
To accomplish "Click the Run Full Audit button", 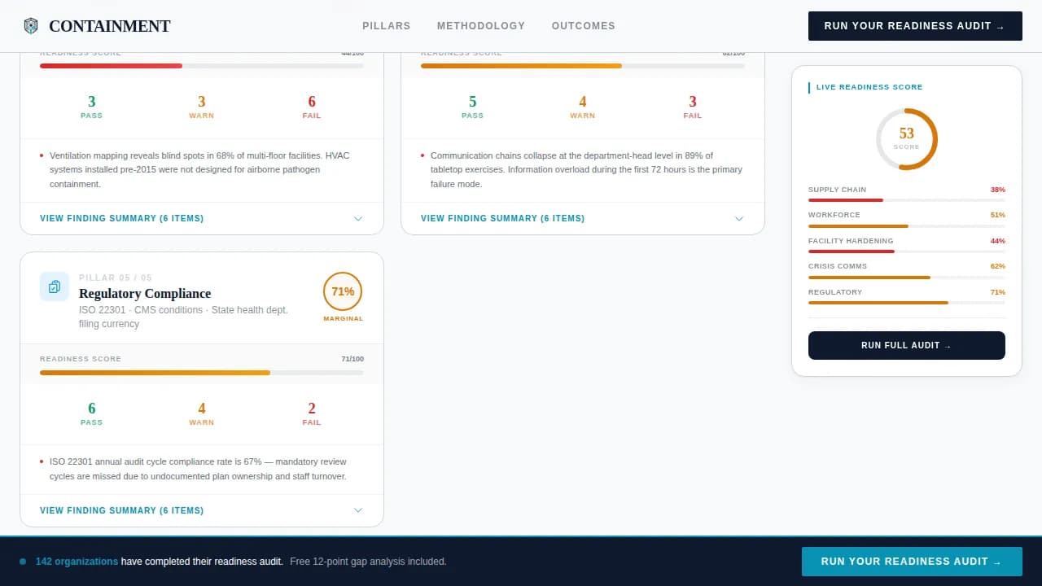I will [906, 345].
